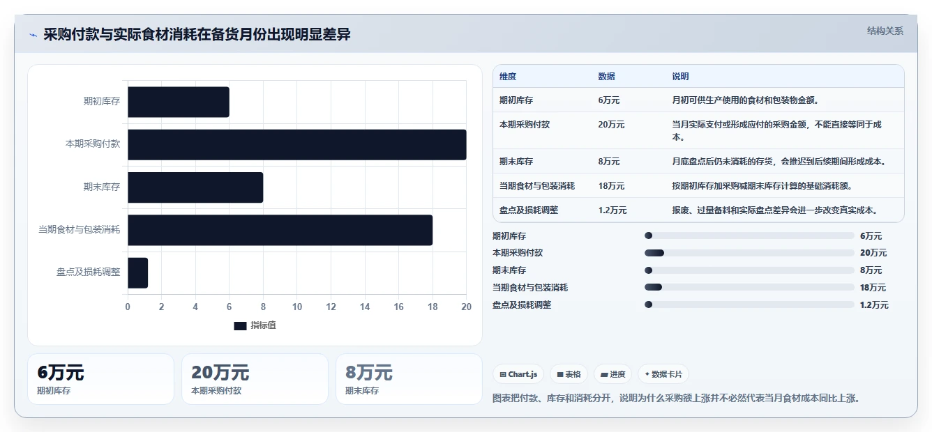The width and height of the screenshot is (932, 432).
Task: Click the 盘点及损耗调整 chart bar
Action: [137, 272]
